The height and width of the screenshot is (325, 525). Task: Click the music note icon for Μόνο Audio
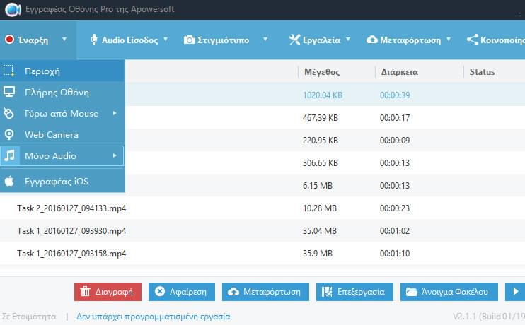[x=10, y=155]
